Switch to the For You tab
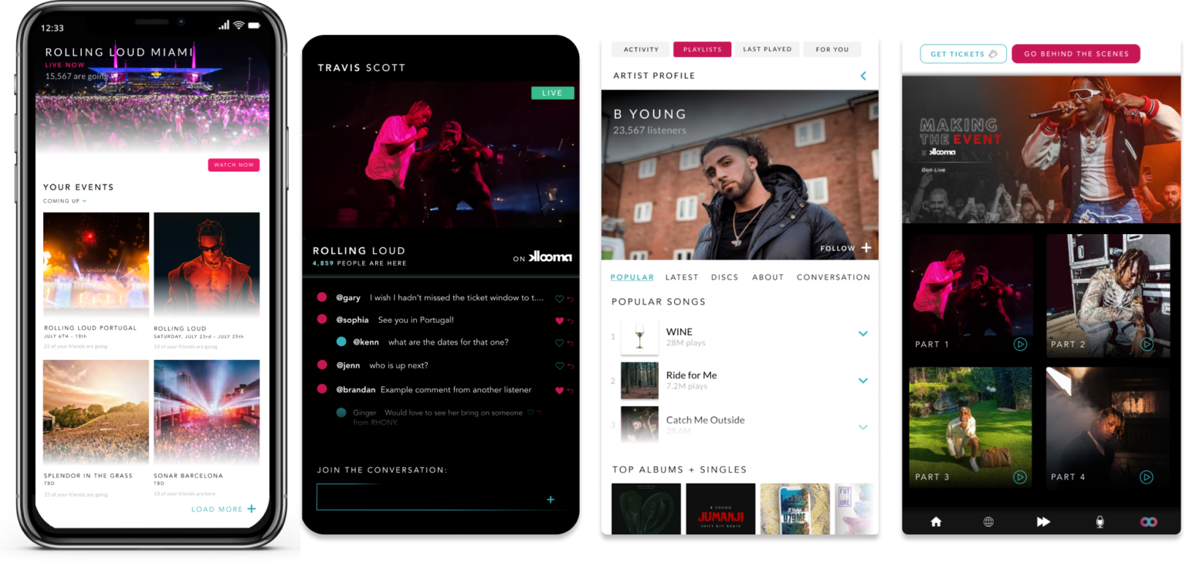This screenshot has height=570, width=1186. pos(832,49)
